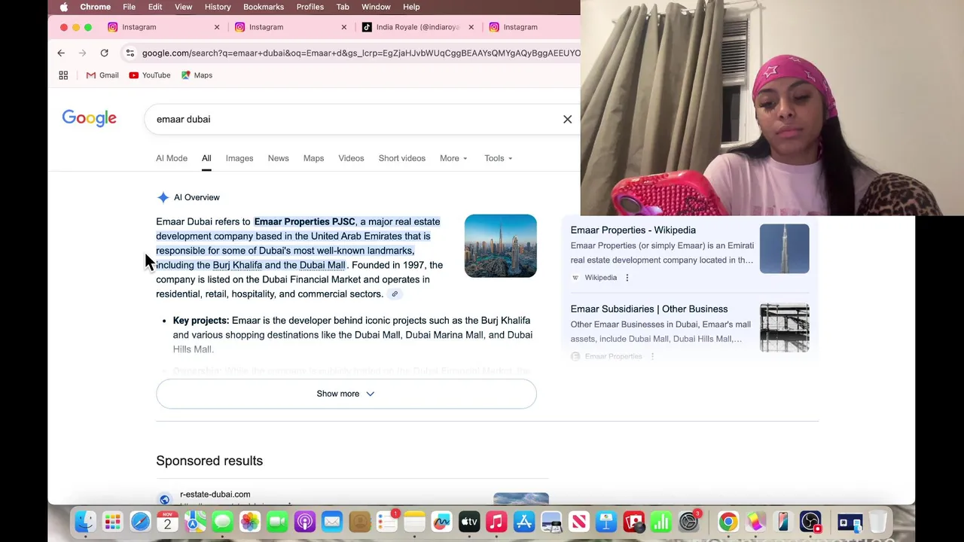Open the Chrome apps grid icon in bookmarks bar
Screen dimensions: 964x542
pos(63,75)
